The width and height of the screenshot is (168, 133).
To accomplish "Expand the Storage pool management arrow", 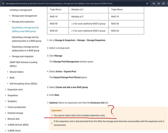I will point(10,16).
